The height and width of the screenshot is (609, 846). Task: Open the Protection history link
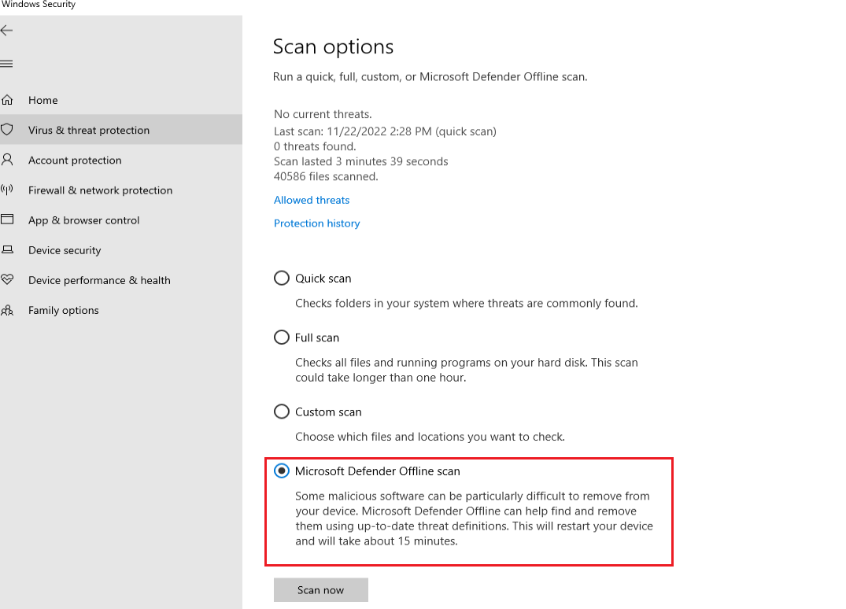[x=316, y=223]
